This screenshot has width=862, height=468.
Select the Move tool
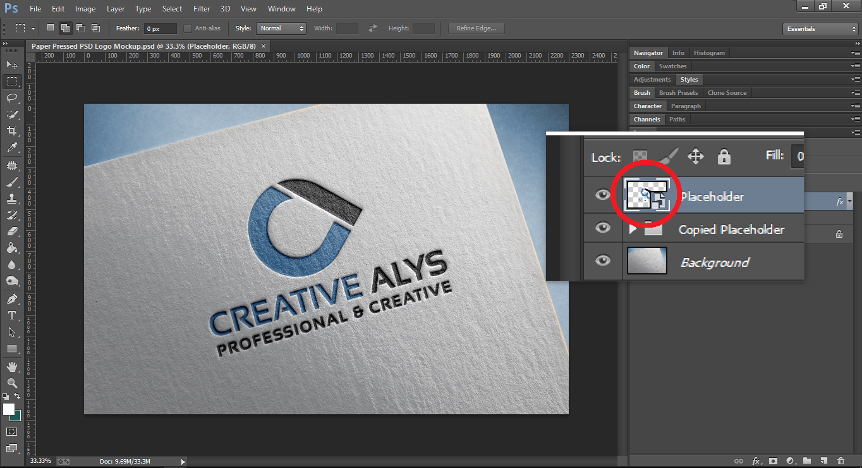11,65
